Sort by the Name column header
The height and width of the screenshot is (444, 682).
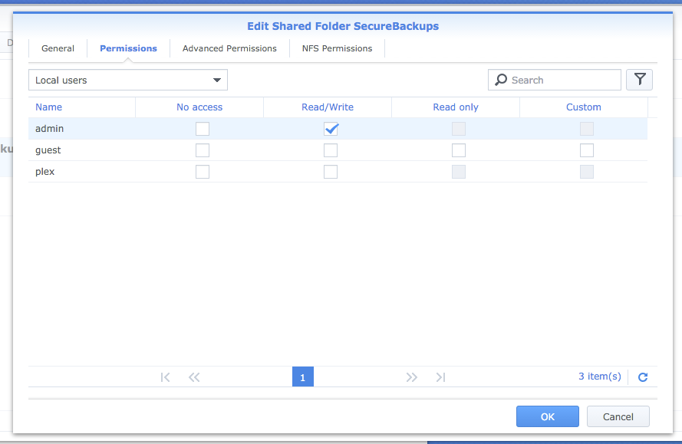[x=49, y=107]
